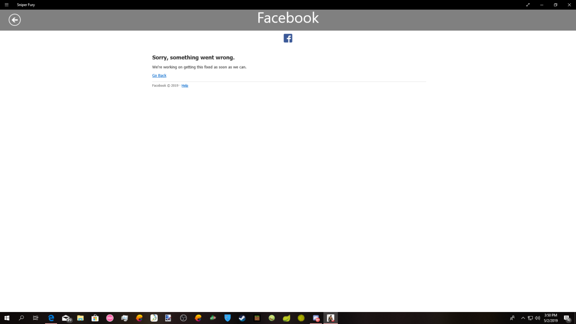Close the Sniper Fury window
The height and width of the screenshot is (324, 576).
click(569, 5)
